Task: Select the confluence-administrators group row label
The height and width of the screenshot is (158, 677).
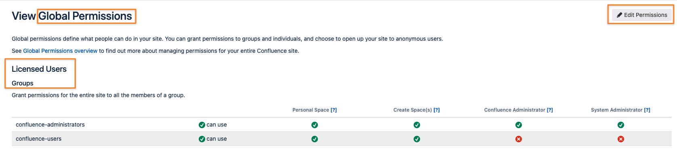Action: (50, 125)
